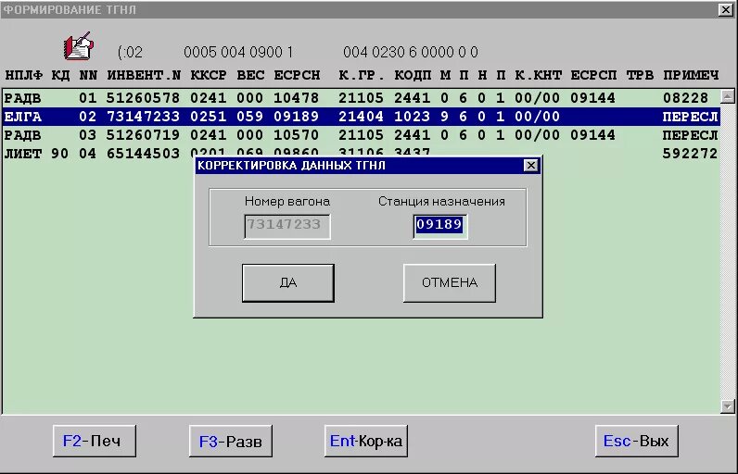Click the Esc-Вых exit button

(x=636, y=441)
